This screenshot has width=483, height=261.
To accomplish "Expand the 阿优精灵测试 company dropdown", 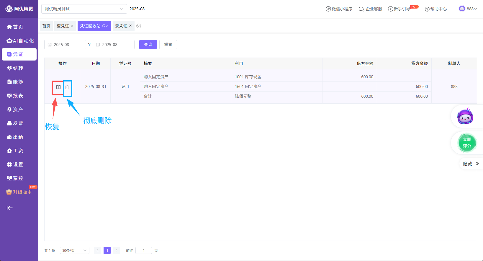I will (84, 9).
